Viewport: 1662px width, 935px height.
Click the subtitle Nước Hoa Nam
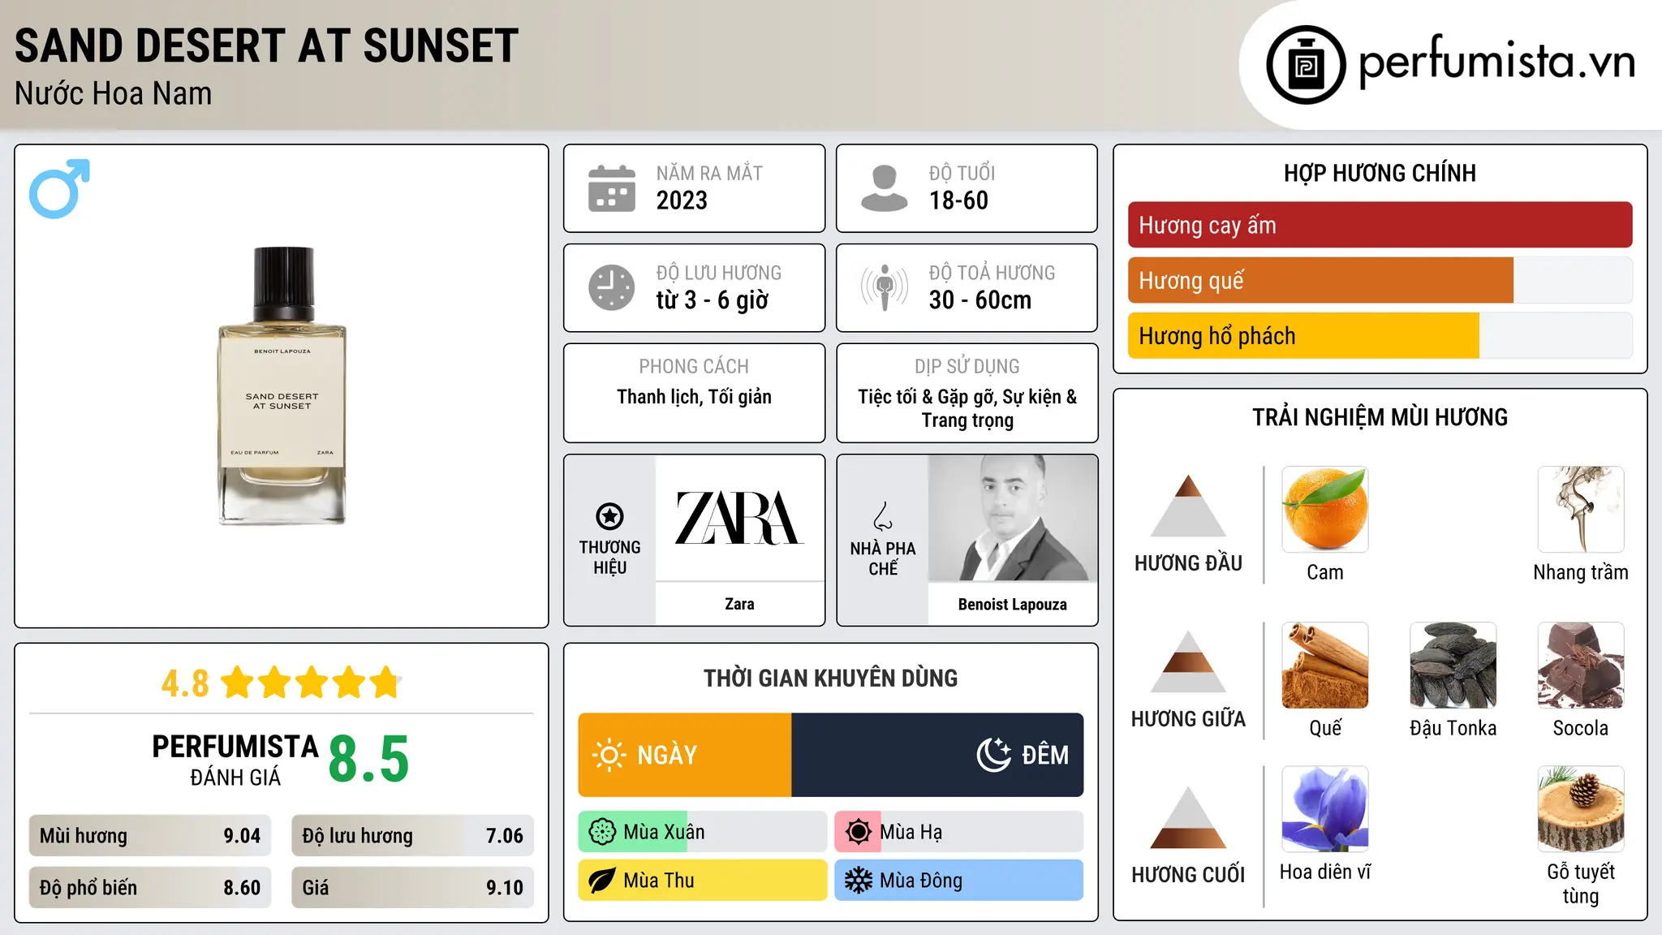[x=114, y=93]
